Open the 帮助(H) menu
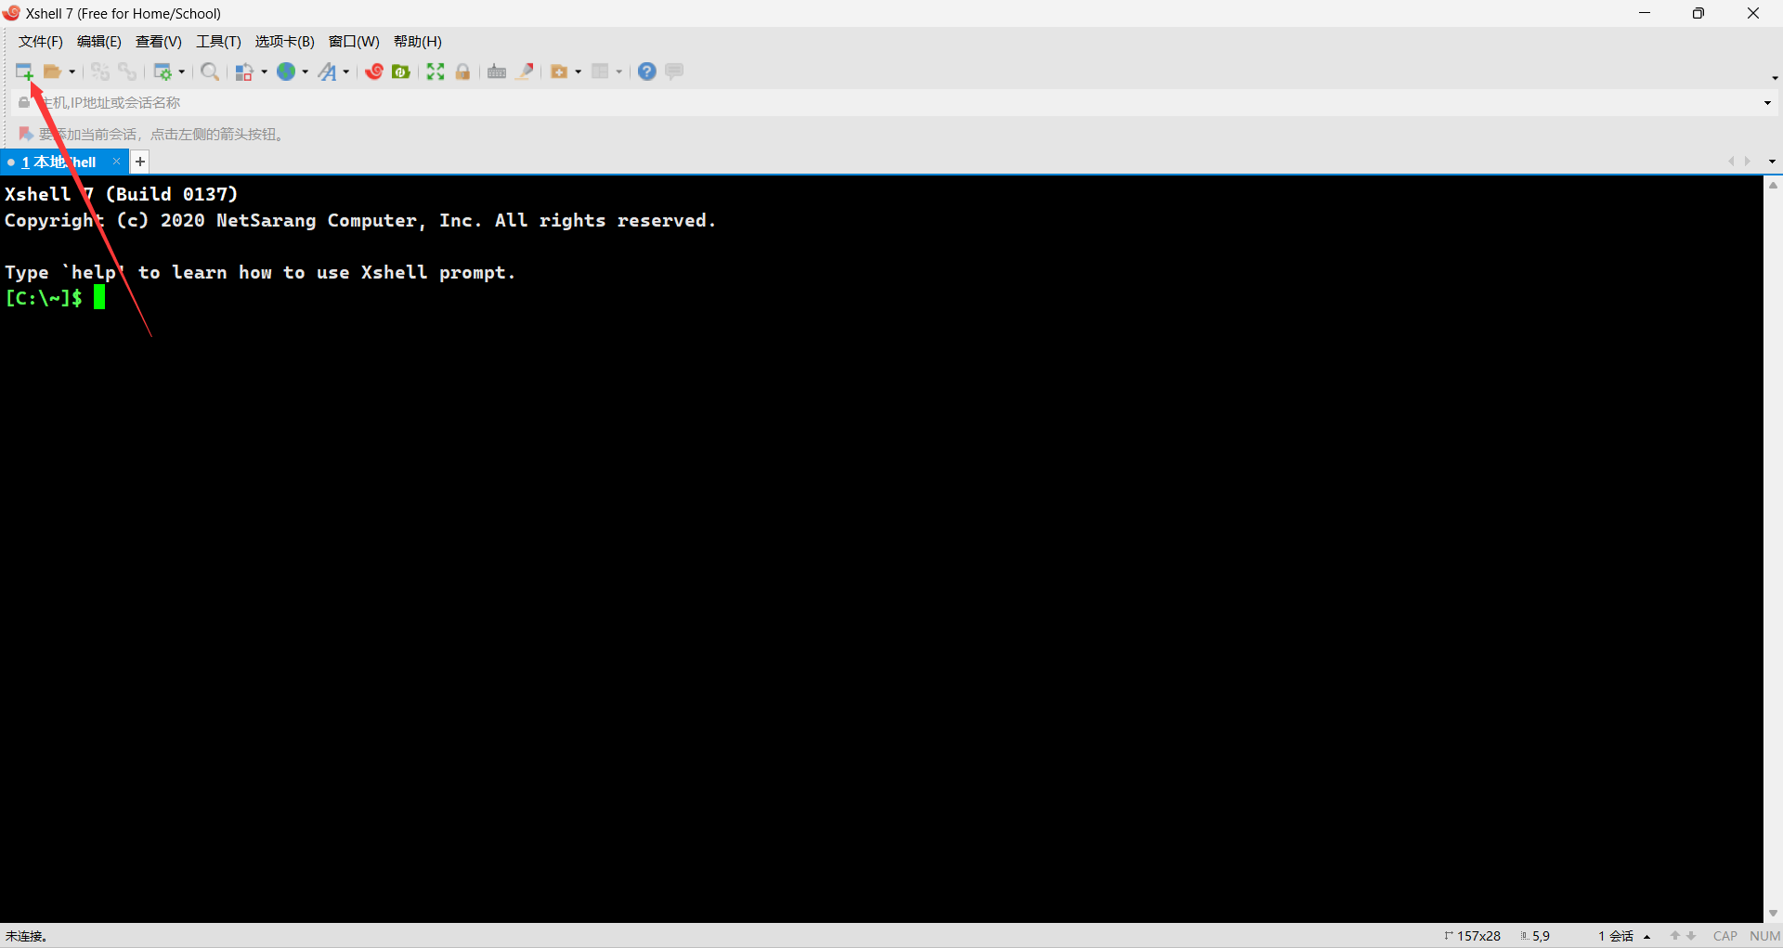 [x=418, y=42]
